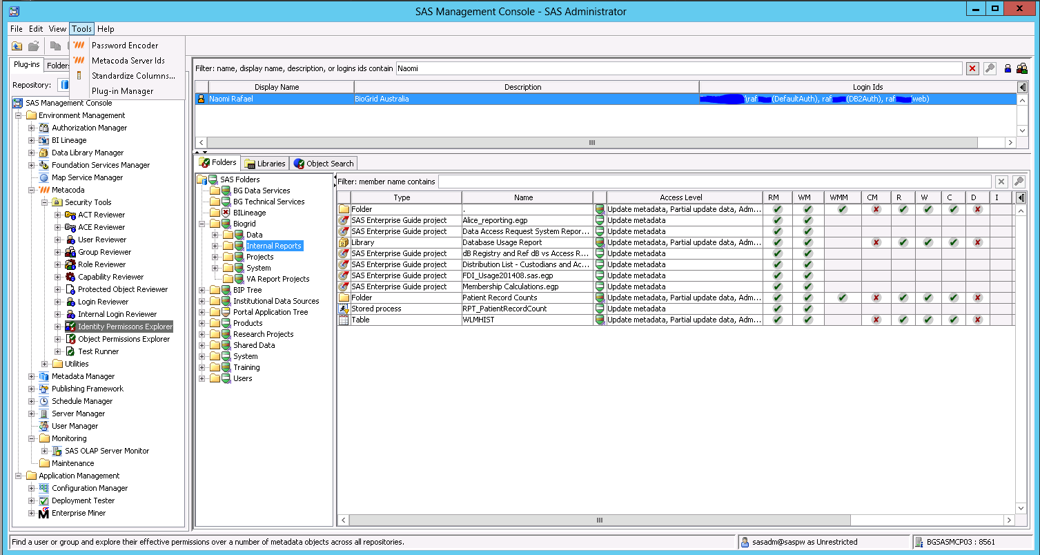
Task: Click the Deployment Tester icon
Action: (x=43, y=500)
